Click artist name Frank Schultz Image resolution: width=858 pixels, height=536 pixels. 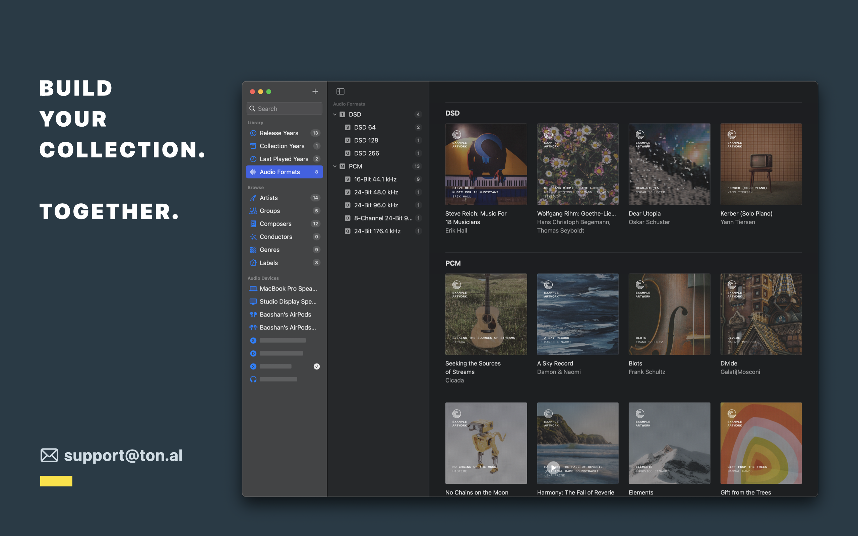click(647, 372)
